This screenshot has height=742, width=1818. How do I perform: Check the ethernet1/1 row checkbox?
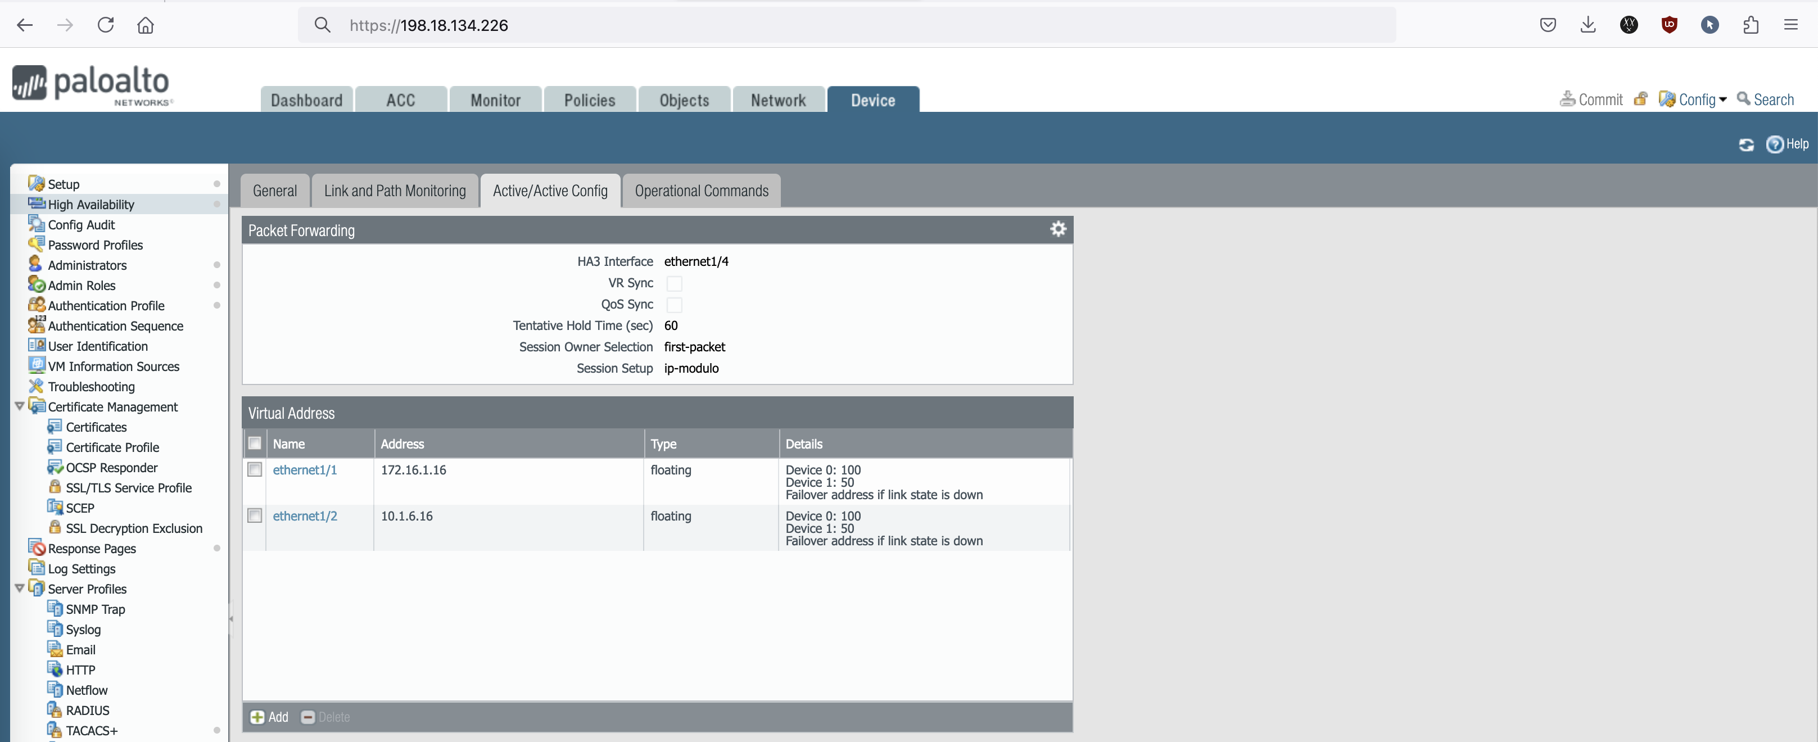click(x=255, y=469)
